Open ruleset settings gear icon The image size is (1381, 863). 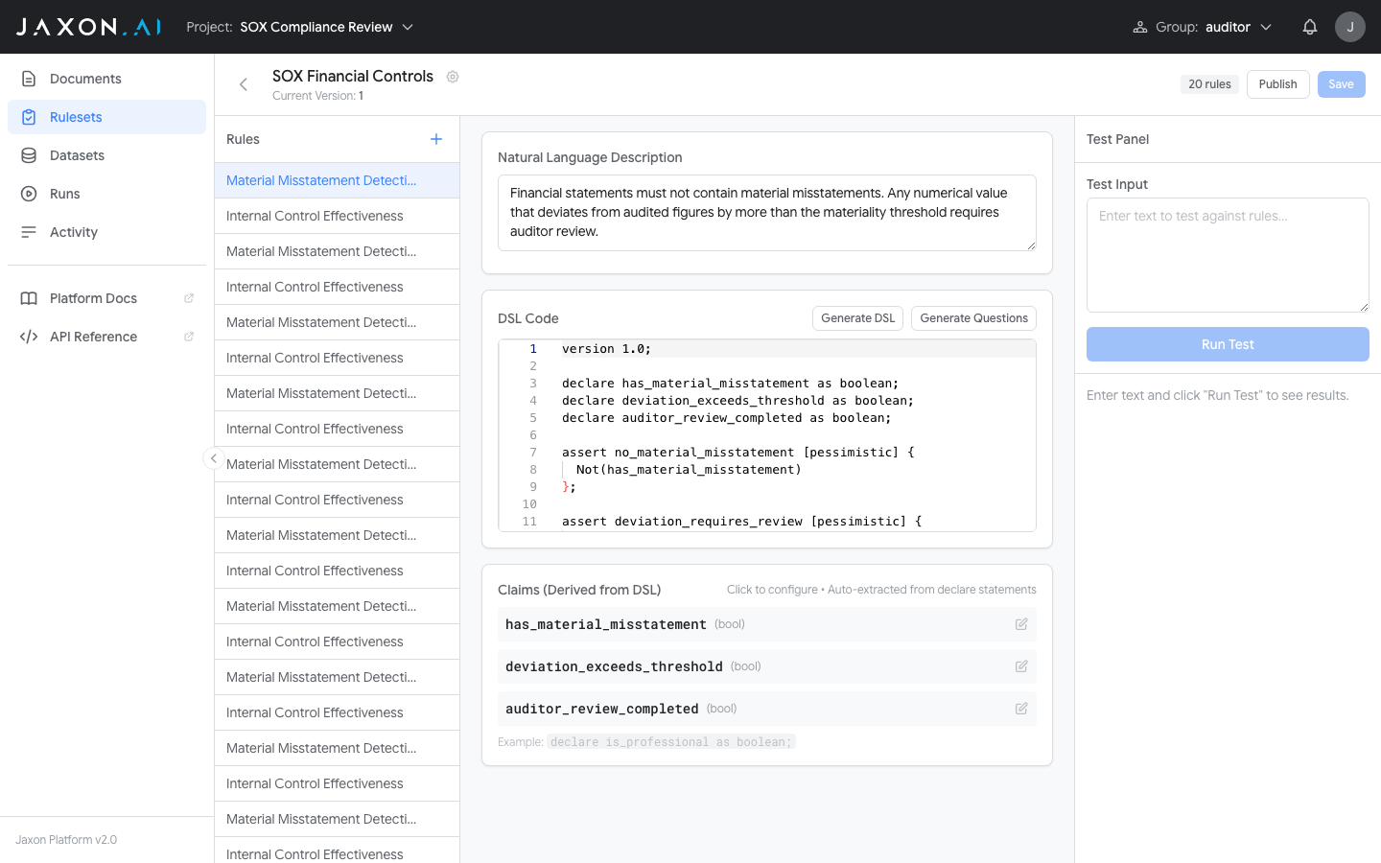coord(453,77)
